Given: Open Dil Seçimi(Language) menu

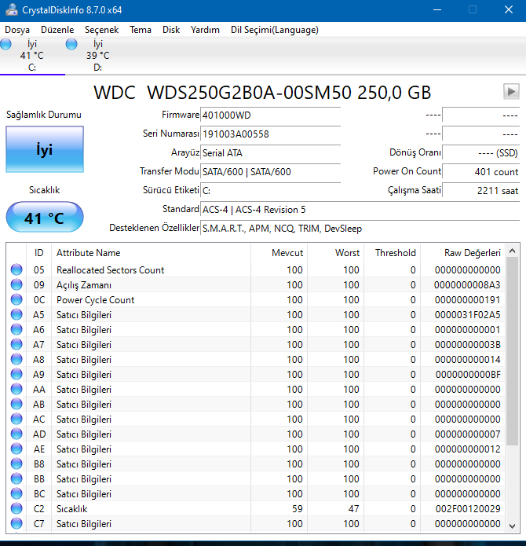Looking at the screenshot, I should click(x=275, y=30).
